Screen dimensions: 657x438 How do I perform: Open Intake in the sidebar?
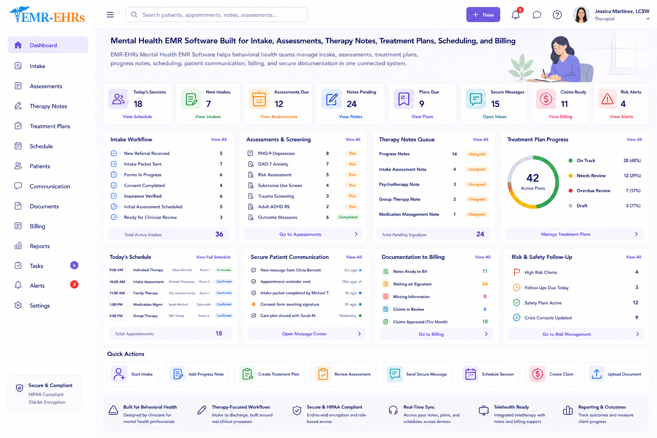click(x=48, y=66)
